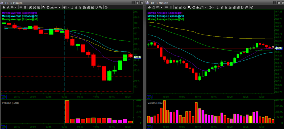284x129 pixels.
Task: Click the Volume (BAR) label in 1 Minute chart
Action: click(x=156, y=103)
